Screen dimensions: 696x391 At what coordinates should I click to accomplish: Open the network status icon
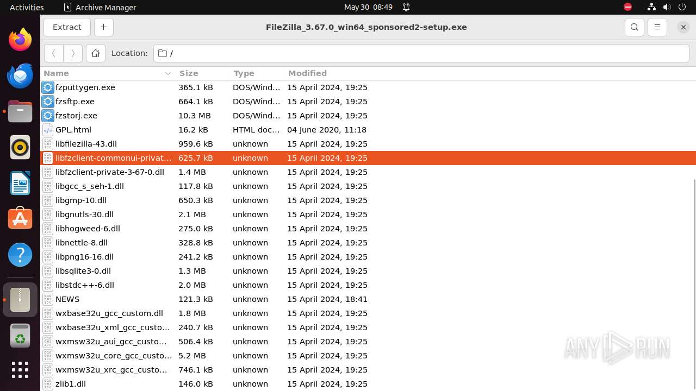click(x=651, y=7)
